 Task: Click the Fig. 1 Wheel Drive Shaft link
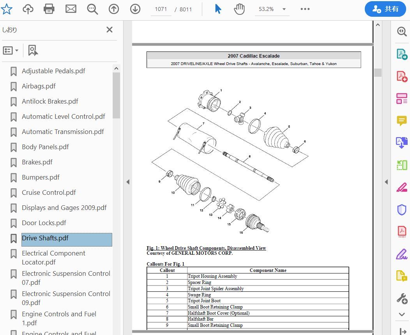click(x=206, y=248)
